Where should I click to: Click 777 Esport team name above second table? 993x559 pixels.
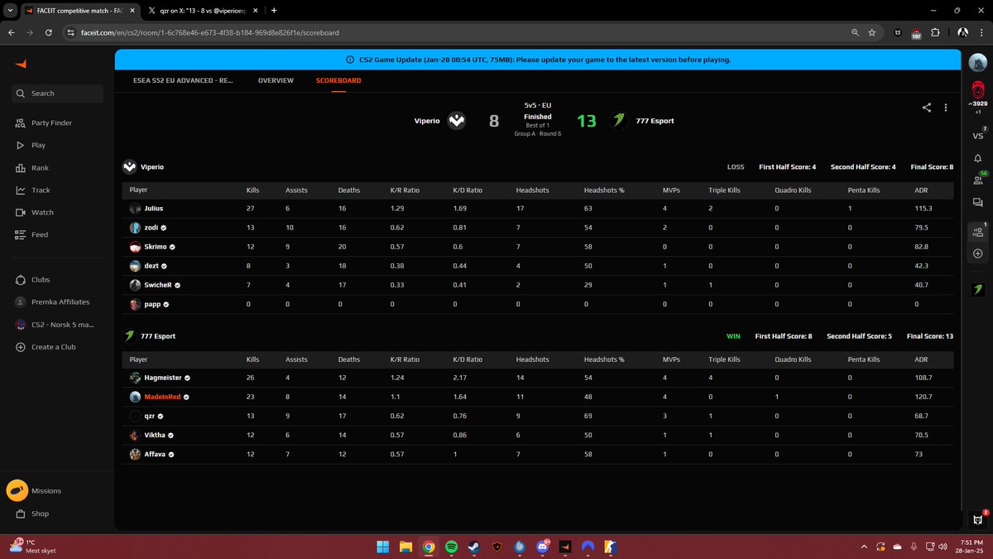point(157,336)
